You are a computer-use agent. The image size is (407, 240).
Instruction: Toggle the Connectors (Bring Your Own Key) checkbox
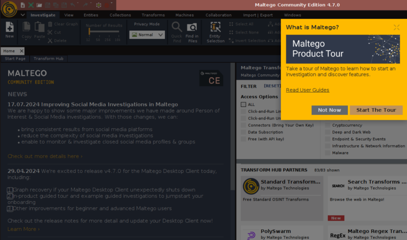pyautogui.click(x=243, y=125)
